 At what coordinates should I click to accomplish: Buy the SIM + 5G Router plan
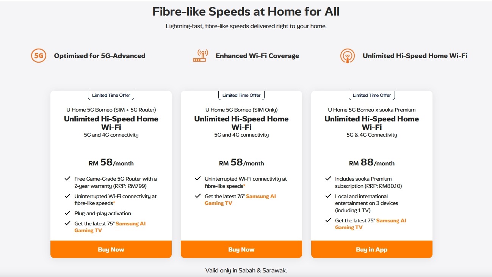111,249
